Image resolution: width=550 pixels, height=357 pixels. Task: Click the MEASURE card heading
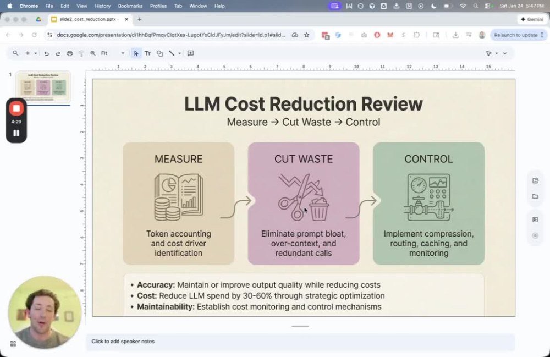pyautogui.click(x=179, y=159)
